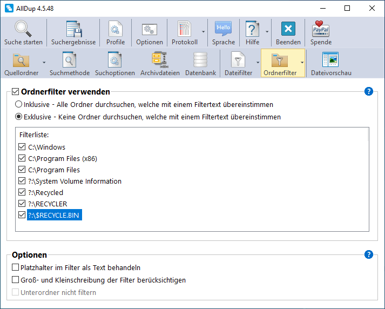The height and width of the screenshot is (309, 385).
Task: Select the C:\Windows filter entry
Action: point(46,147)
